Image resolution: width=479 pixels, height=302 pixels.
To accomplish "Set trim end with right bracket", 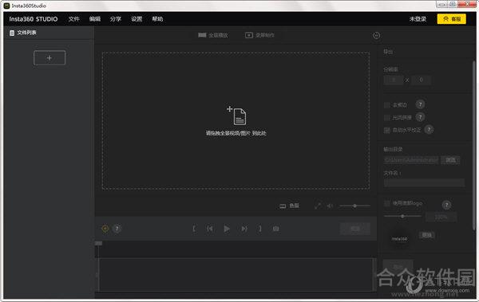I will point(260,229).
